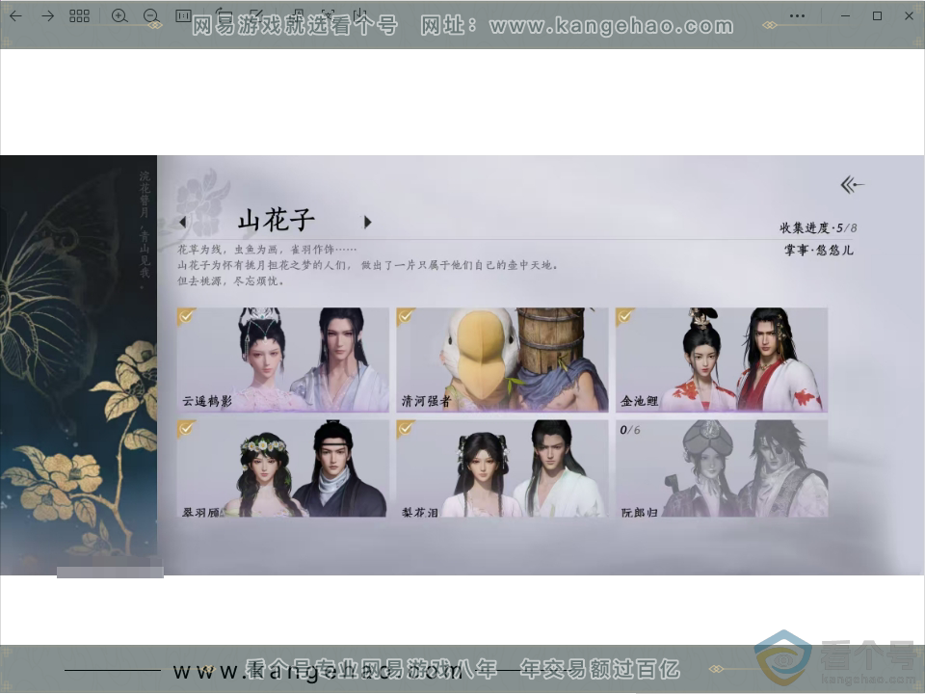
Task: Zoom in with the magnifier plus icon
Action: coord(119,16)
